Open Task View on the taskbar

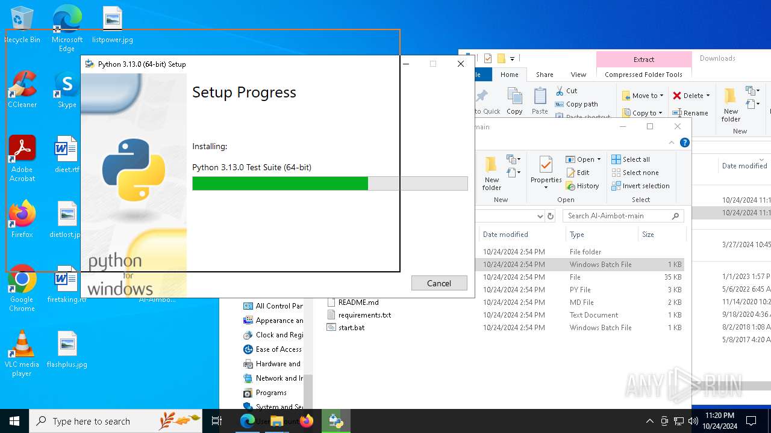217,421
